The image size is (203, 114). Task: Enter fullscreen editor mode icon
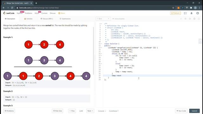pos(199,19)
